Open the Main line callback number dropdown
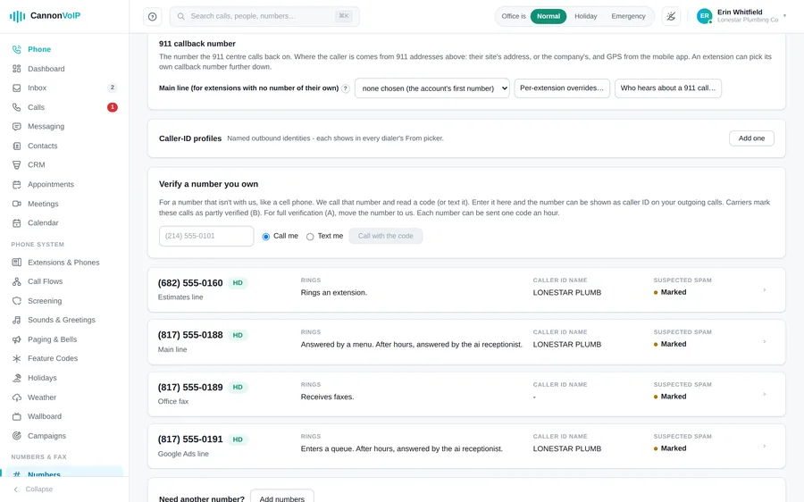 point(431,88)
